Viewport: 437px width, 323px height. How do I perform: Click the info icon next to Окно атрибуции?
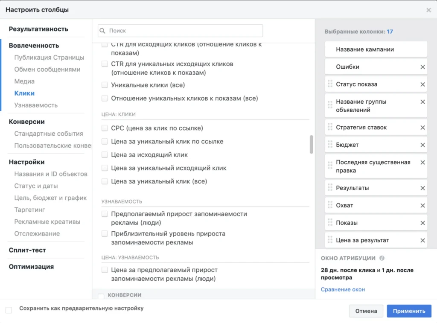click(382, 258)
